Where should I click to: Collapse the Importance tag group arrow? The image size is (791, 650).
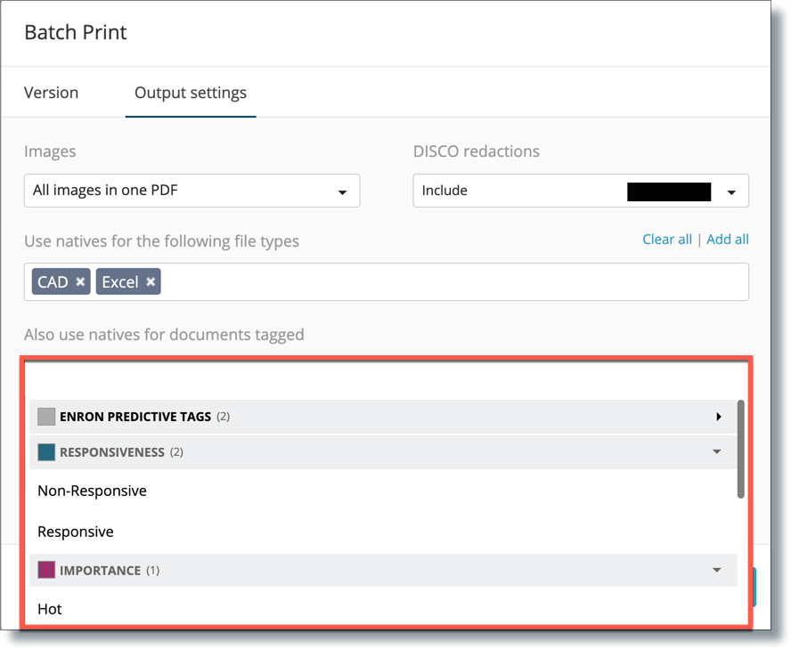coord(717,571)
